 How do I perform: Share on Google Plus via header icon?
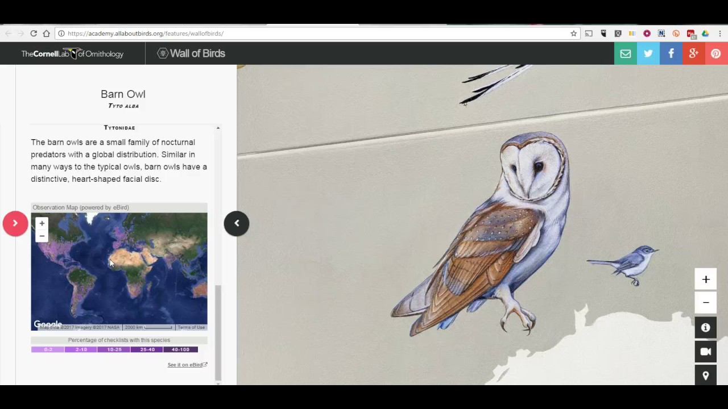click(x=694, y=53)
